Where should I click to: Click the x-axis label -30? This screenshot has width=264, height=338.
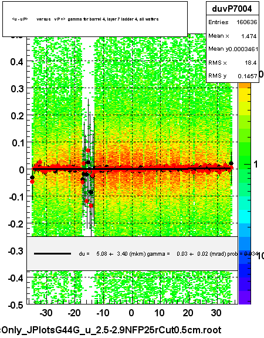(46, 313)
